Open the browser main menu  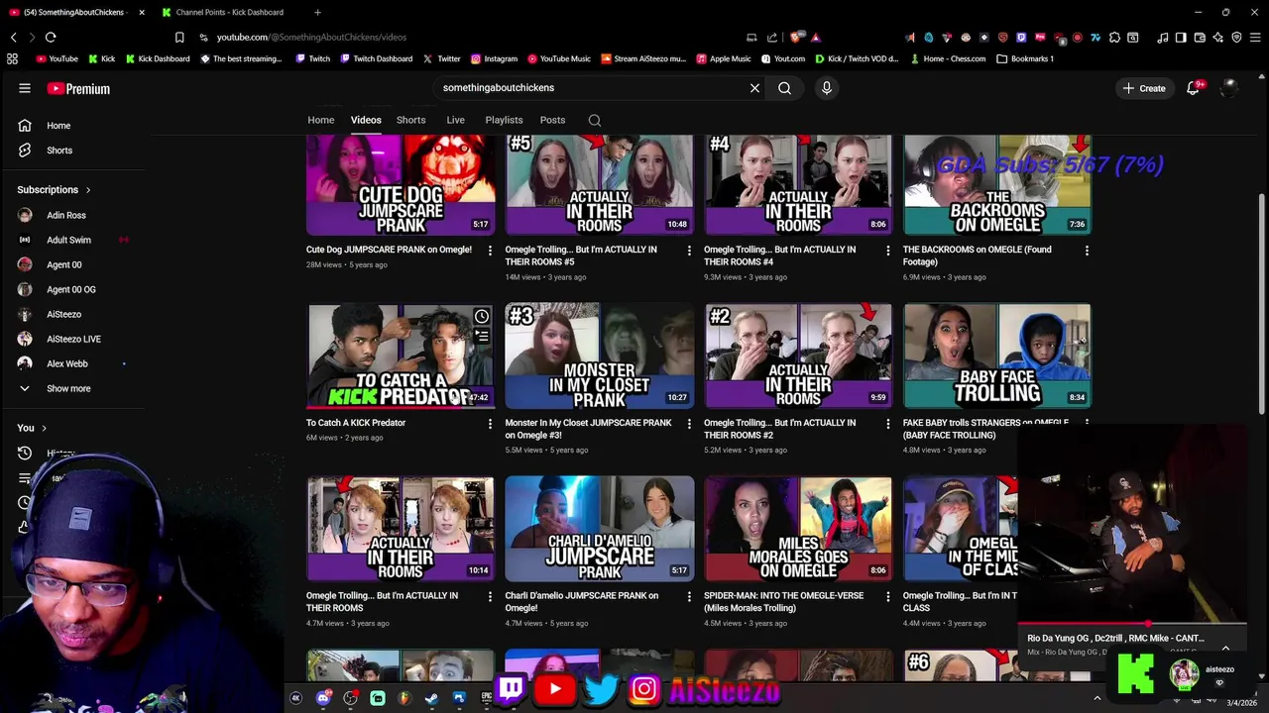[1255, 37]
